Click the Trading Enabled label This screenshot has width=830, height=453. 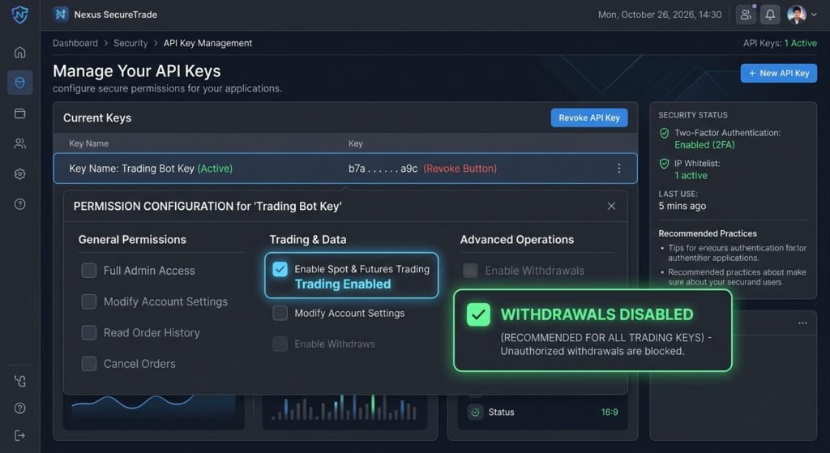click(343, 284)
